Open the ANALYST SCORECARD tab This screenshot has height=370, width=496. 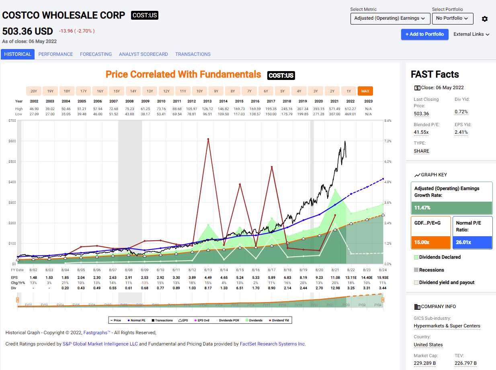pos(143,54)
